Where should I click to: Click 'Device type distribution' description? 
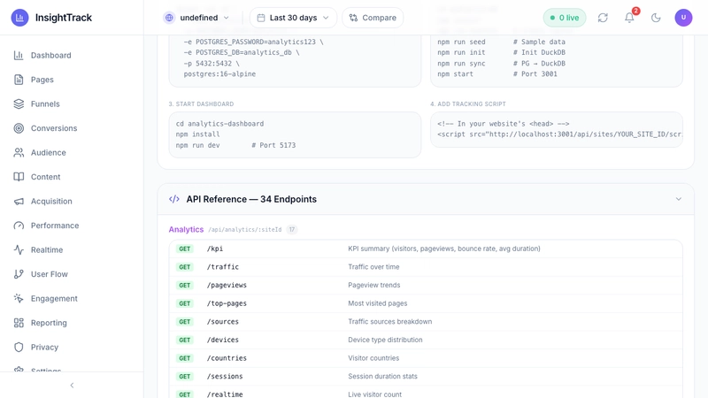click(x=385, y=340)
